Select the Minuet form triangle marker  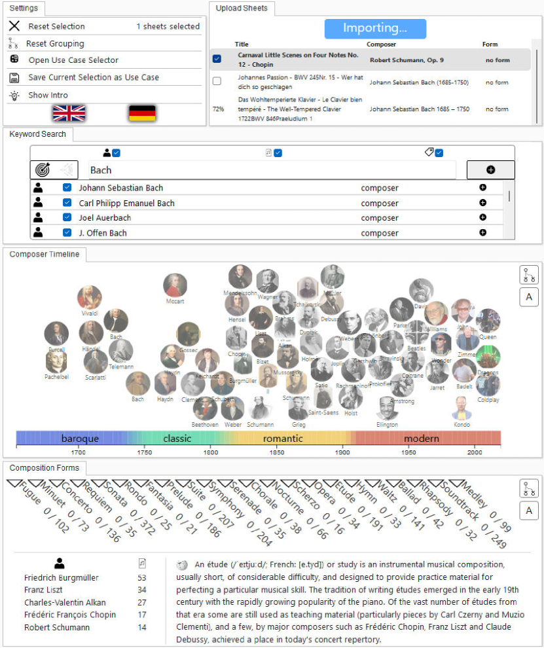point(35,483)
